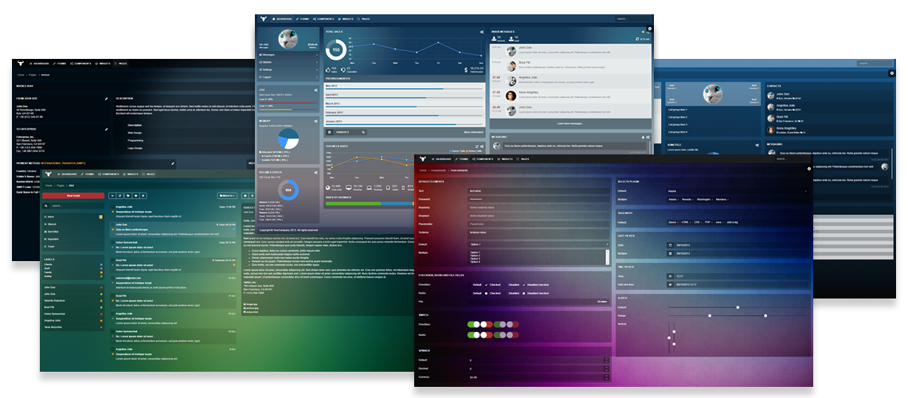The width and height of the screenshot is (908, 398).
Task: Open select-all dropdown arrow in mail toolbar
Action: click(112, 196)
